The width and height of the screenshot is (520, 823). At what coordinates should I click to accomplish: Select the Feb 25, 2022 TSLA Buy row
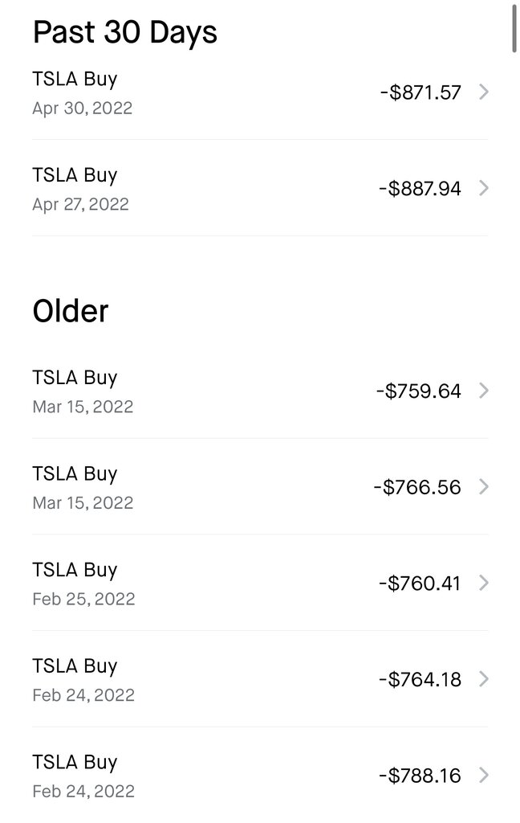point(260,583)
